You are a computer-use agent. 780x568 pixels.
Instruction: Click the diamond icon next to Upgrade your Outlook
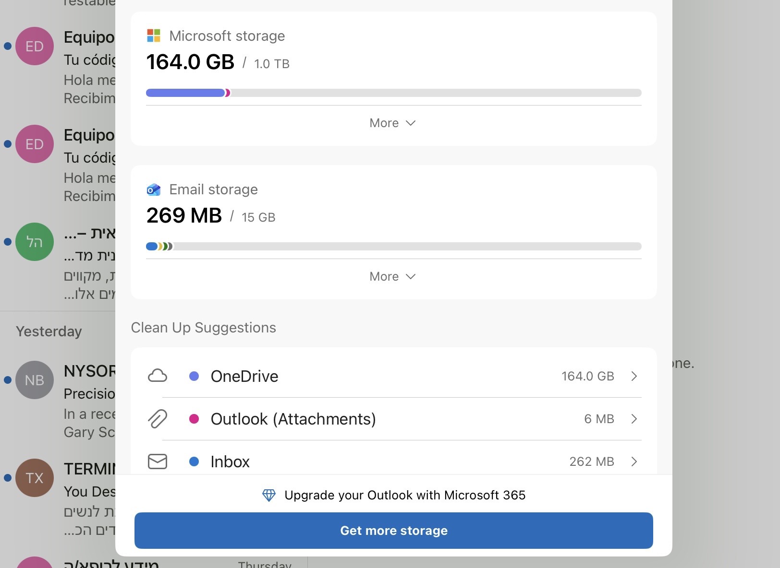coord(269,495)
